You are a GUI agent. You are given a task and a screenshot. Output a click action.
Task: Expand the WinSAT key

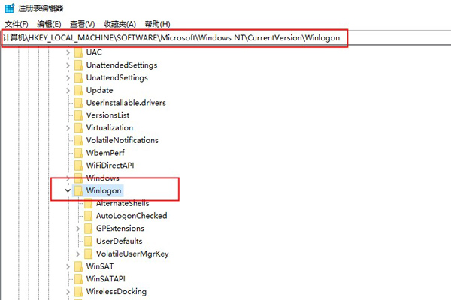point(68,266)
